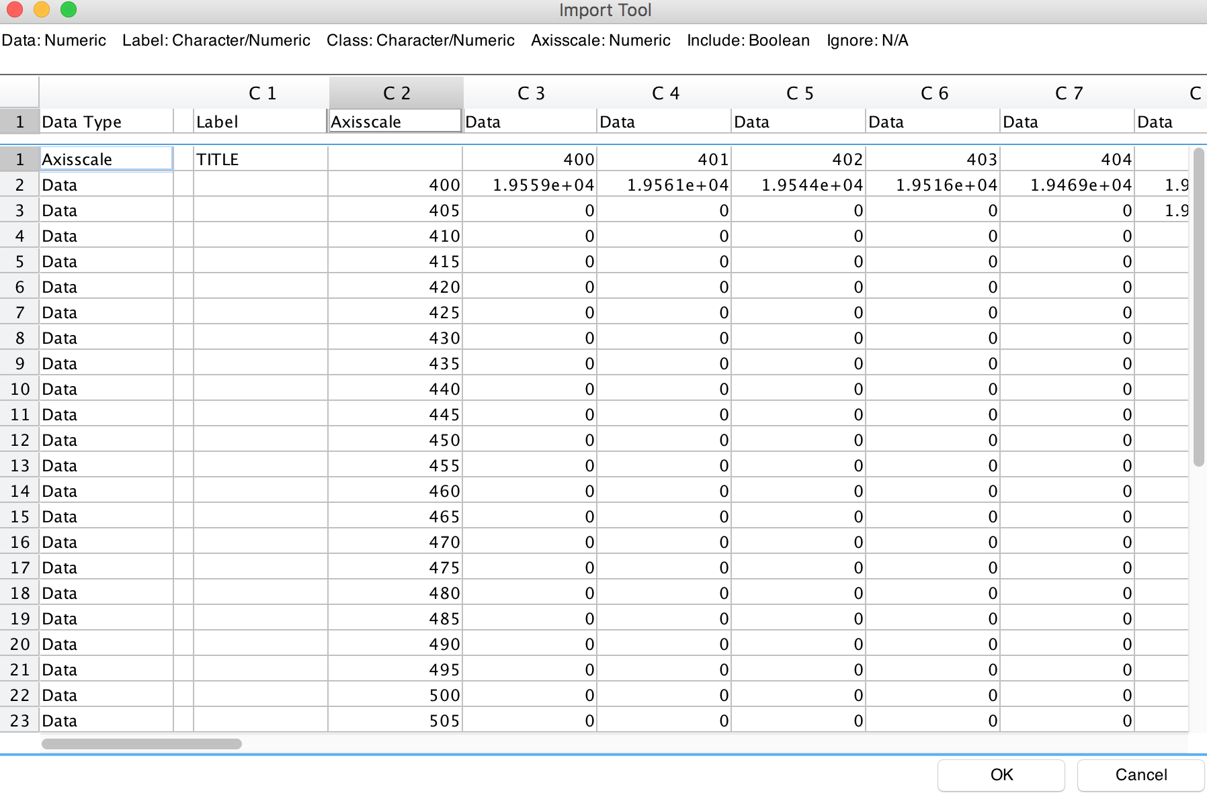The height and width of the screenshot is (799, 1207).
Task: Click the horizontal scrollbar thumb
Action: pyautogui.click(x=141, y=744)
